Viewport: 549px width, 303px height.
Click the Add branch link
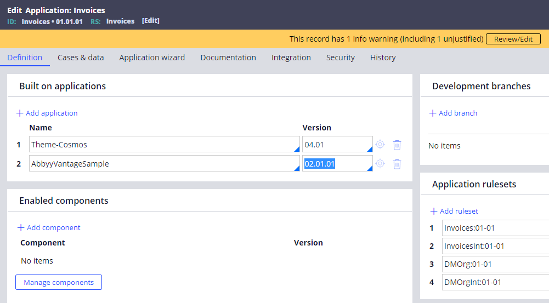click(x=458, y=113)
